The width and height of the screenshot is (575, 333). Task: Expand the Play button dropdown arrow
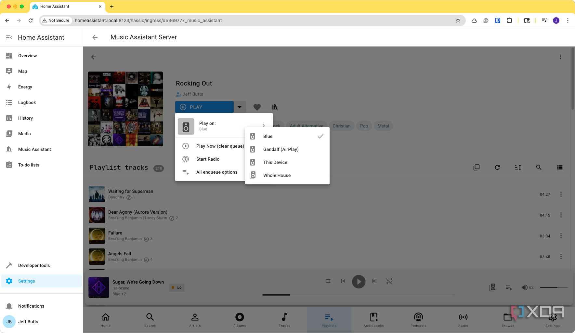240,107
